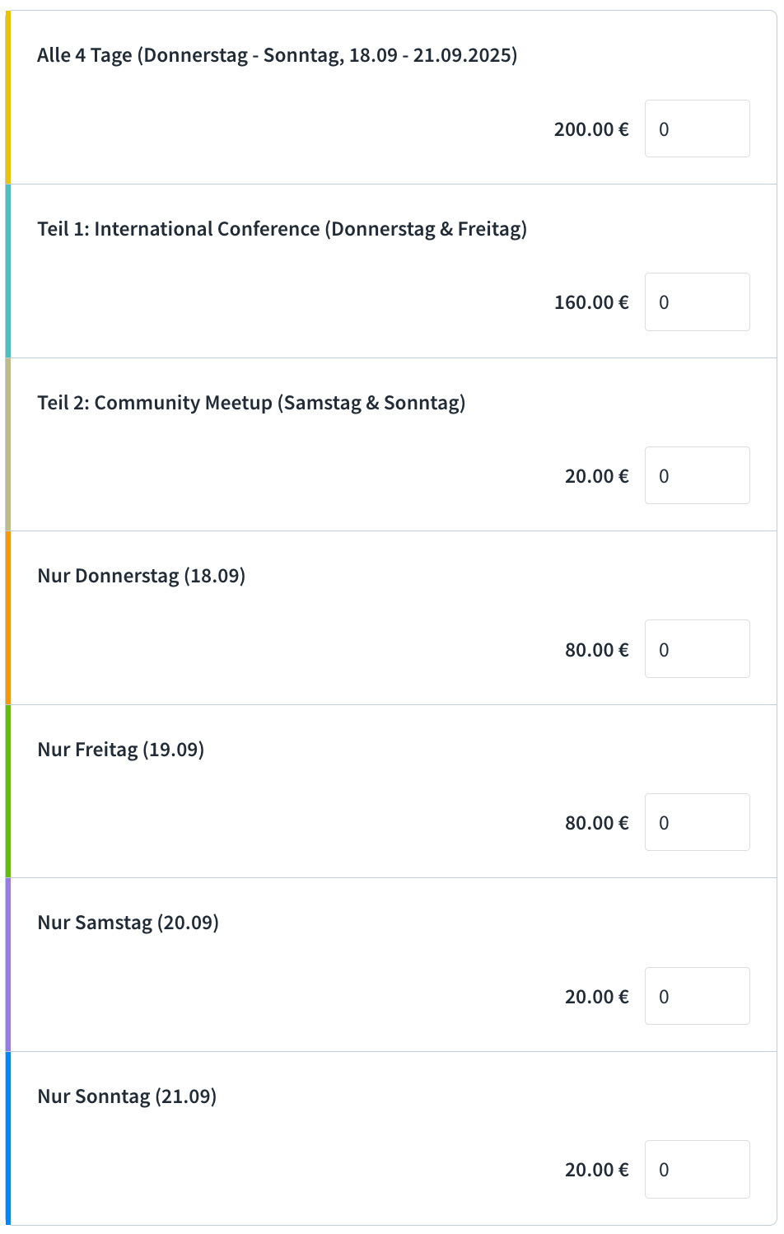This screenshot has width=784, height=1234.
Task: Click 'Teil 2: Community Meetup' ticket label
Action: pyautogui.click(x=251, y=403)
